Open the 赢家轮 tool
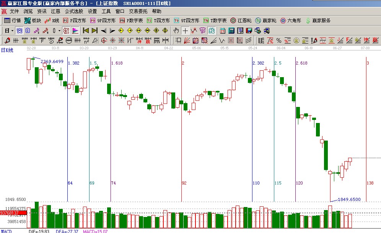This screenshot has width=381, height=233. click(266, 21)
